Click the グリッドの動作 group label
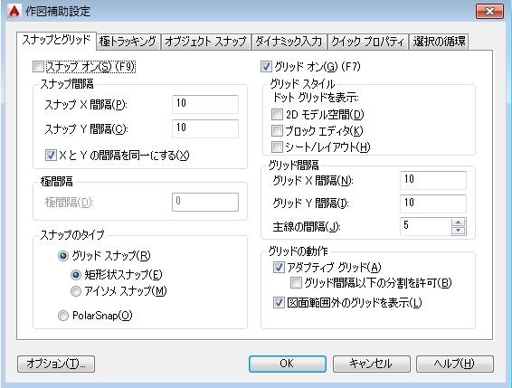This screenshot has height=388, width=512. [299, 251]
